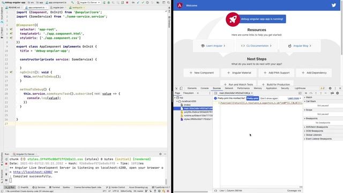The height and width of the screenshot is (193, 343).
Task: Switch to the Console tab
Action: pos(205,88)
